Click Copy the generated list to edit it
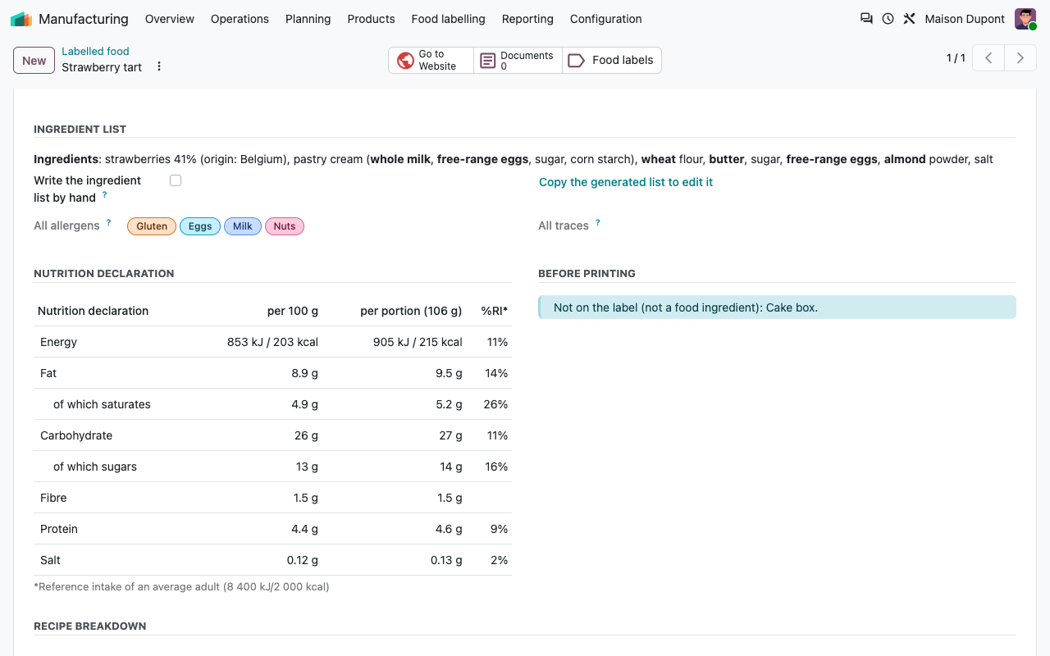The width and height of the screenshot is (1050, 656). tap(626, 182)
